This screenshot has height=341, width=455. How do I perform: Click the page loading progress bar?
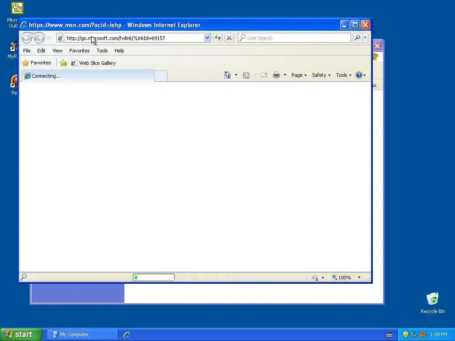[x=154, y=277]
